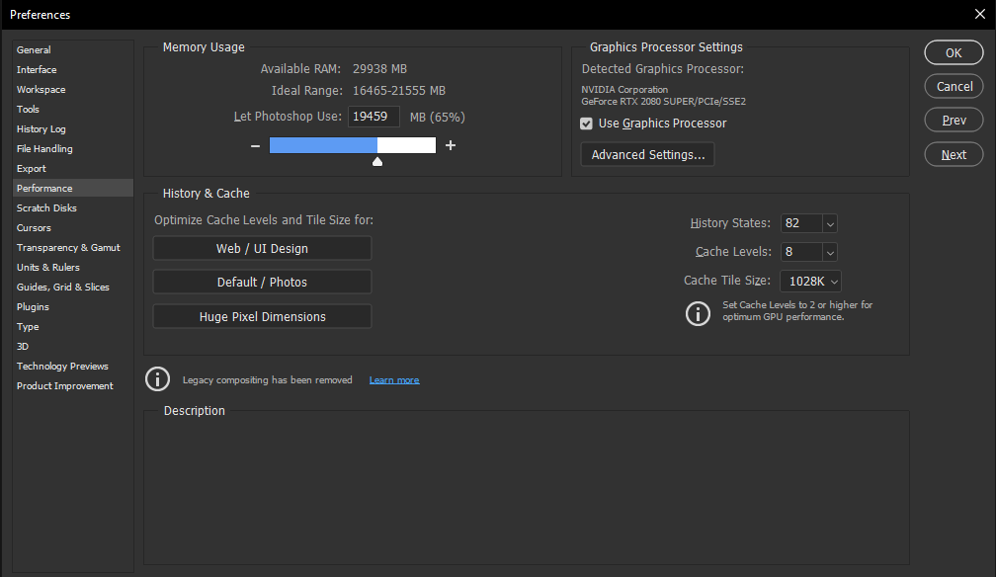Open the Cache Levels dropdown
The width and height of the screenshot is (996, 577).
(829, 253)
